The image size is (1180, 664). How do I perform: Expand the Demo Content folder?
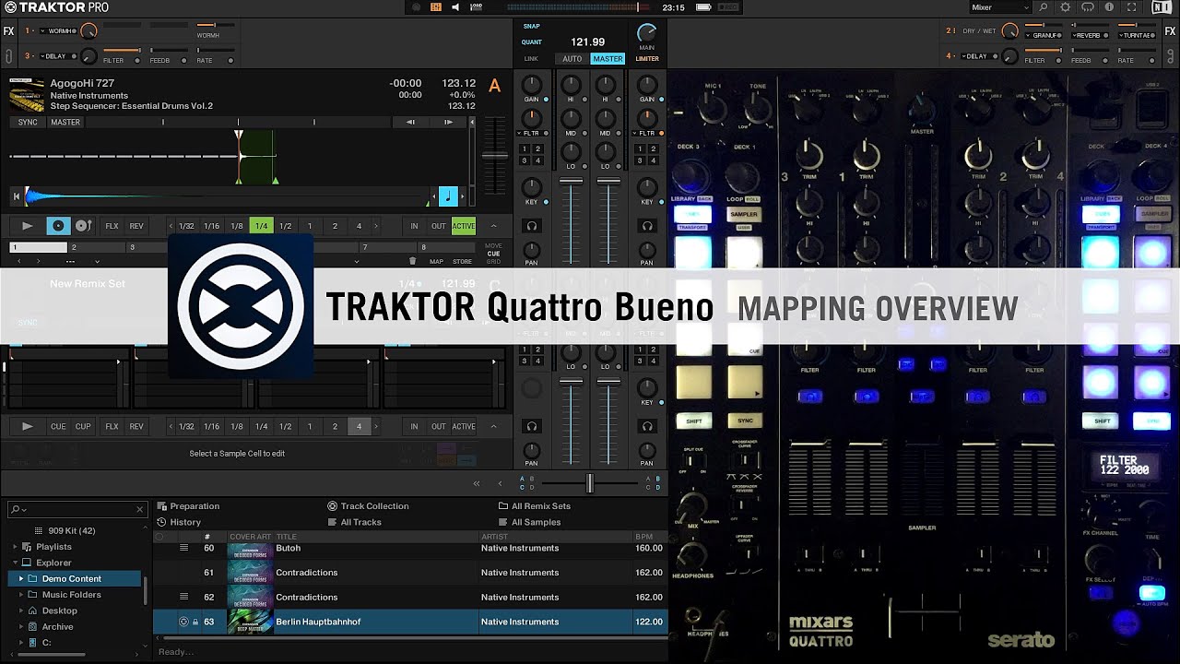(x=21, y=579)
